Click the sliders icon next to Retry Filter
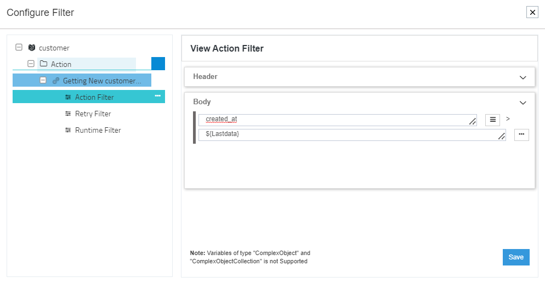This screenshot has width=545, height=294. click(68, 114)
